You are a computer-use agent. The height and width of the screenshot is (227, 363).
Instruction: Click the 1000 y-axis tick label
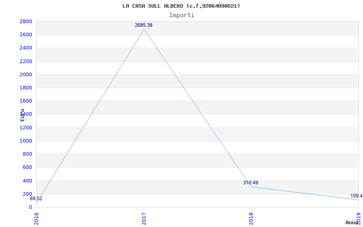click(x=26, y=141)
